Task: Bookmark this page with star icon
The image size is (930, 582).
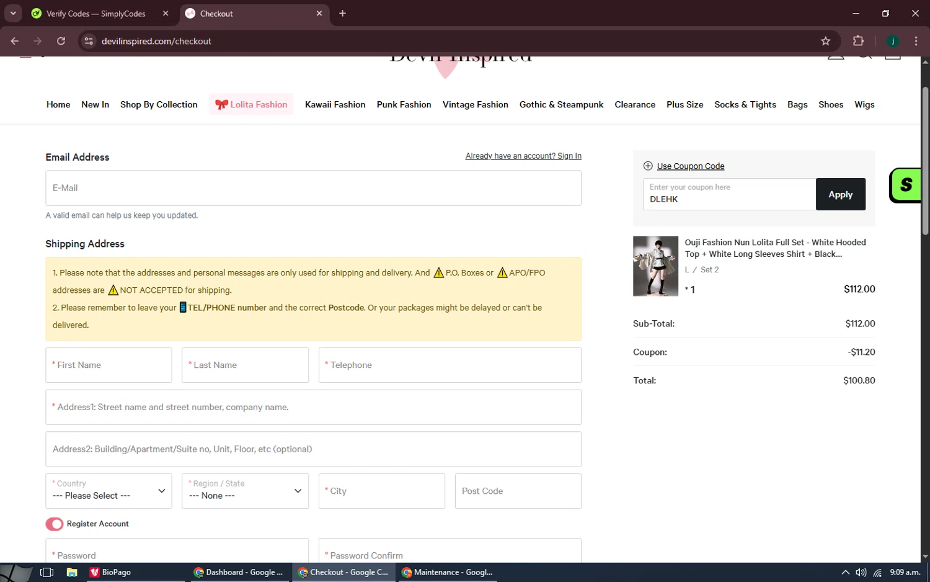Action: coord(825,41)
